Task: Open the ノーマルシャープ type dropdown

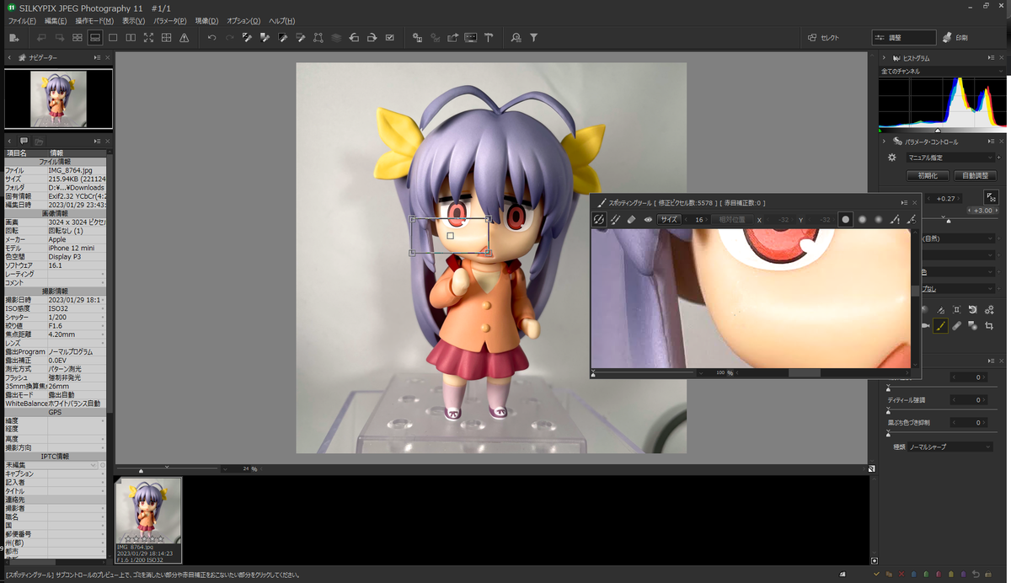Action: click(x=950, y=447)
